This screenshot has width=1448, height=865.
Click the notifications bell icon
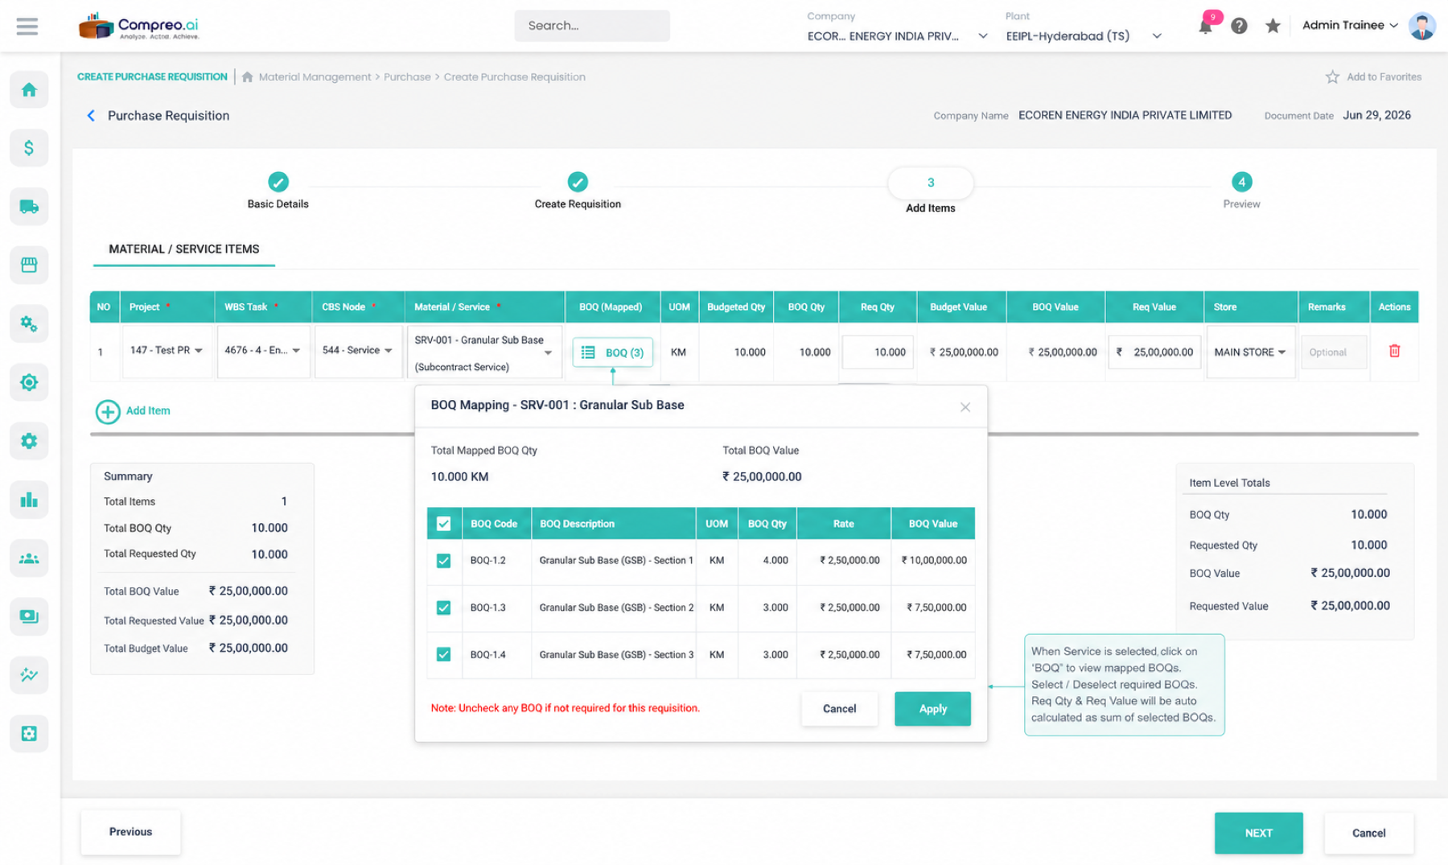click(x=1205, y=26)
